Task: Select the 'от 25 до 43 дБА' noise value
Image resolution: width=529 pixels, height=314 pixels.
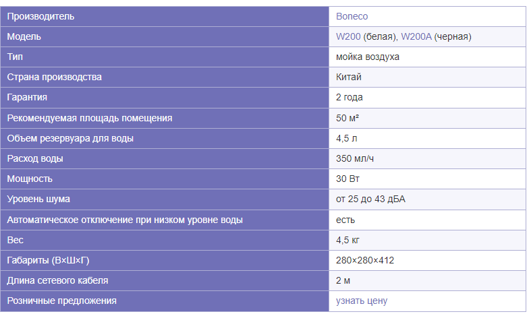Action: pyautogui.click(x=370, y=199)
